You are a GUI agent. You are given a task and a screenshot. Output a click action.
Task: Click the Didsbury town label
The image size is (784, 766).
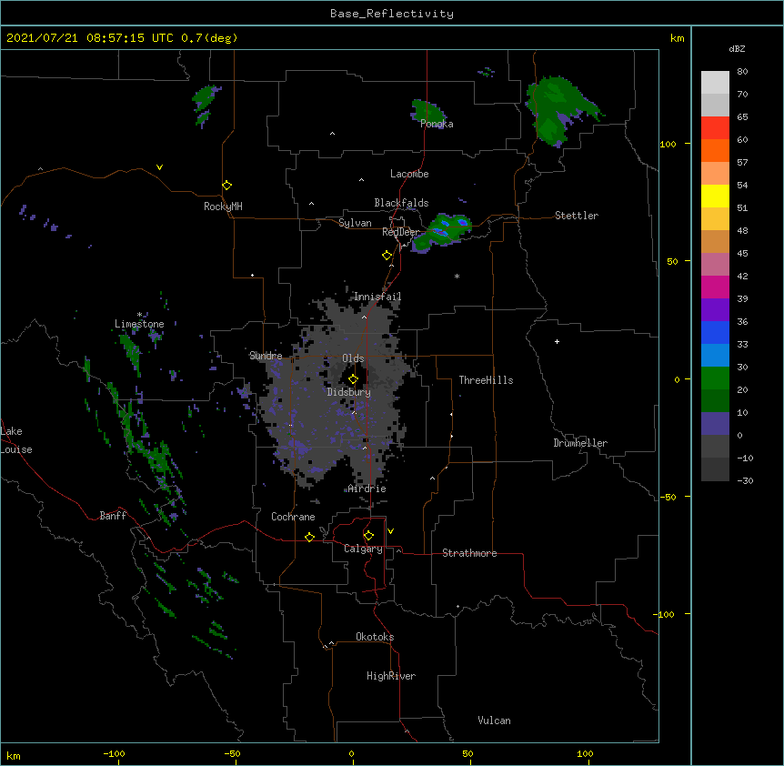pyautogui.click(x=348, y=392)
